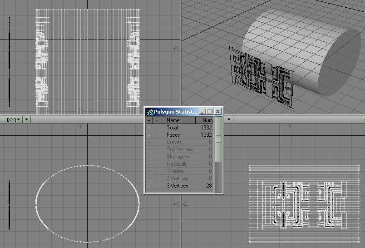Open the dropdown arrow right of the statistics panel
365x248 pixels.
(x=229, y=119)
